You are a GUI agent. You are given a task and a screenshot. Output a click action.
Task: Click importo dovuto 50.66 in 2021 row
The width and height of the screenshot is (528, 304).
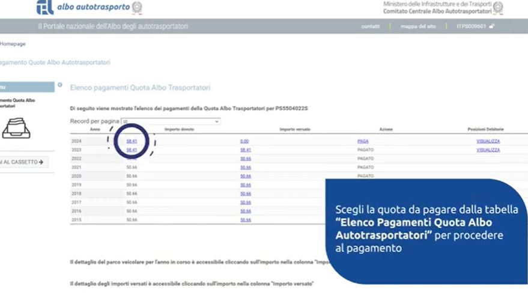click(132, 167)
